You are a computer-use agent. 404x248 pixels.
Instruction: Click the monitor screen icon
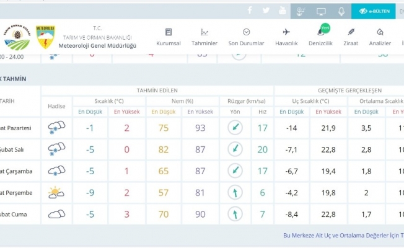tap(321, 11)
